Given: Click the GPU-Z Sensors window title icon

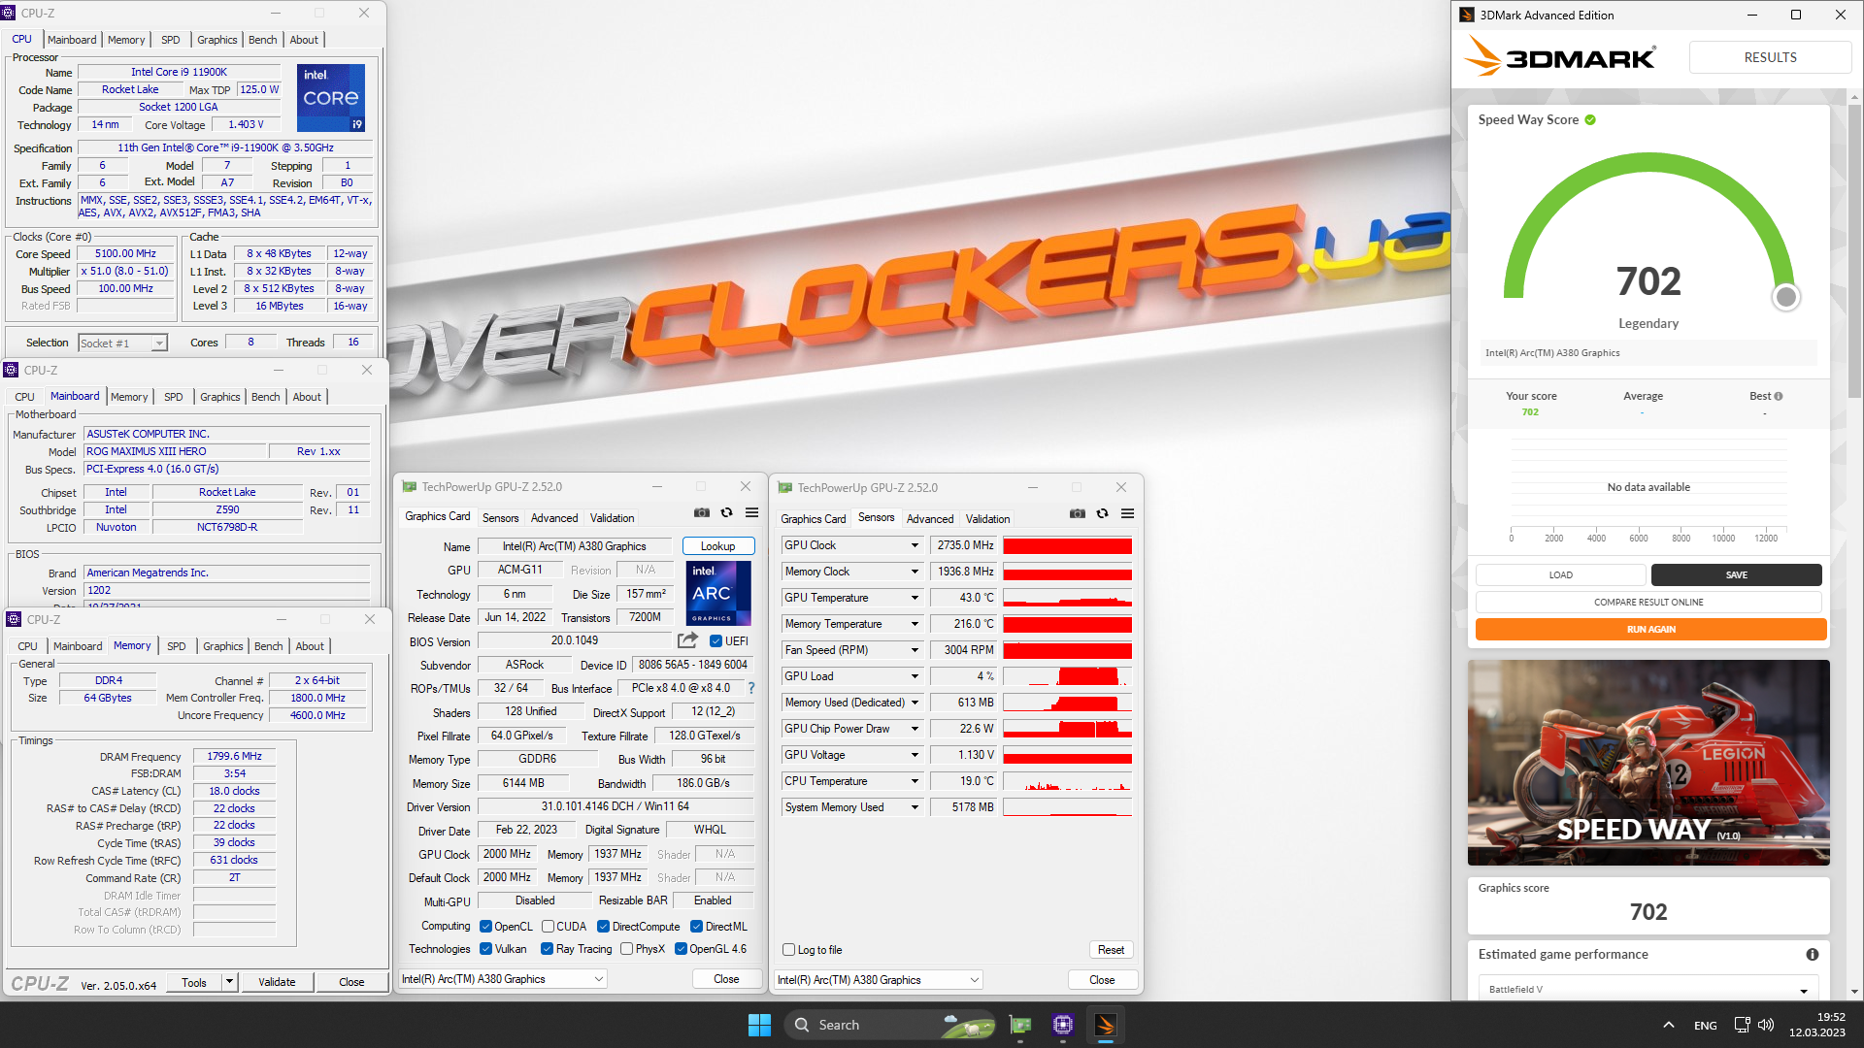Looking at the screenshot, I should [x=785, y=487].
